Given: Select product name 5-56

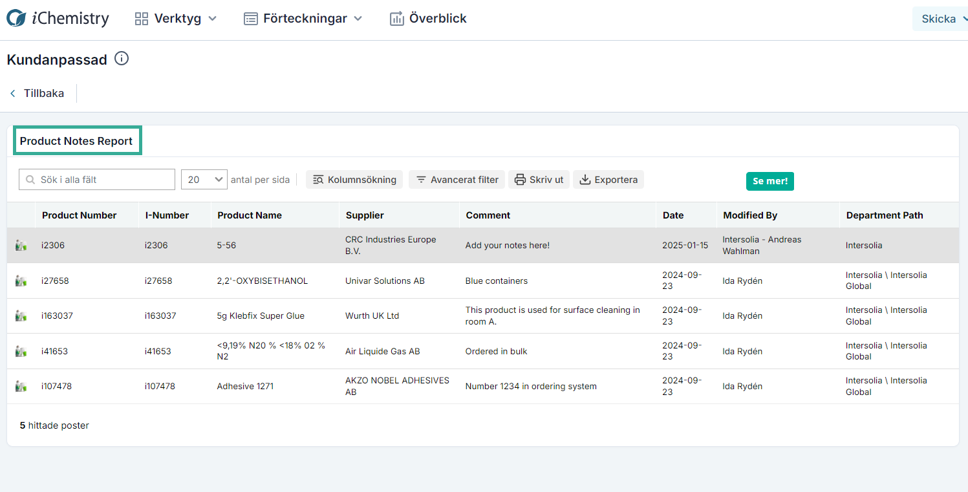Looking at the screenshot, I should [x=226, y=246].
